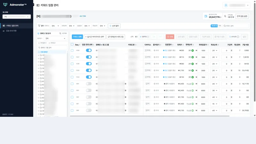Turn off bidding toggle for row 1037

pos(89,57)
